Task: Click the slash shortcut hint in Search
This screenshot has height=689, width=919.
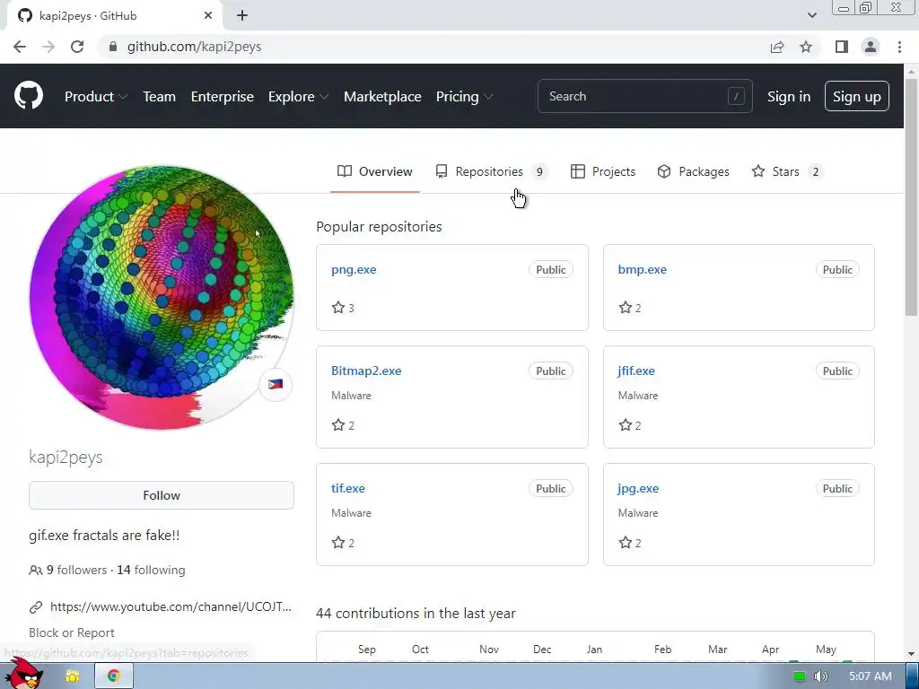Action: click(x=736, y=96)
